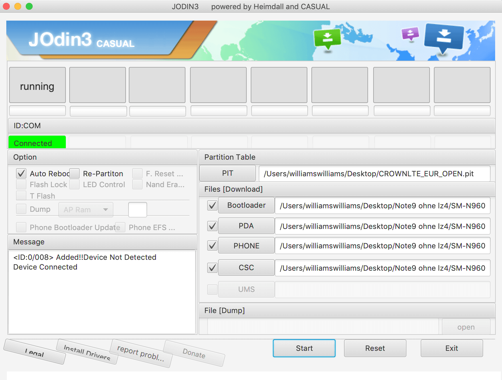Uncheck the PHONE file checkbox
Viewport: 502px width, 380px height.
(x=212, y=246)
